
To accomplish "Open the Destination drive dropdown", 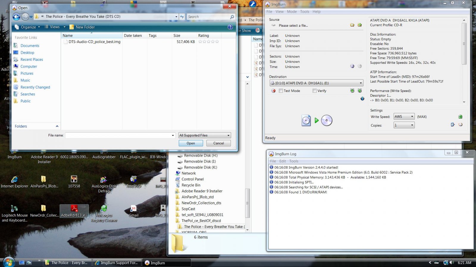I will coord(361,83).
